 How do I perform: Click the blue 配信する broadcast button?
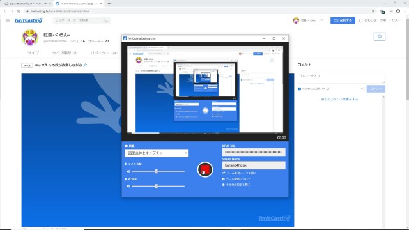[x=343, y=20]
